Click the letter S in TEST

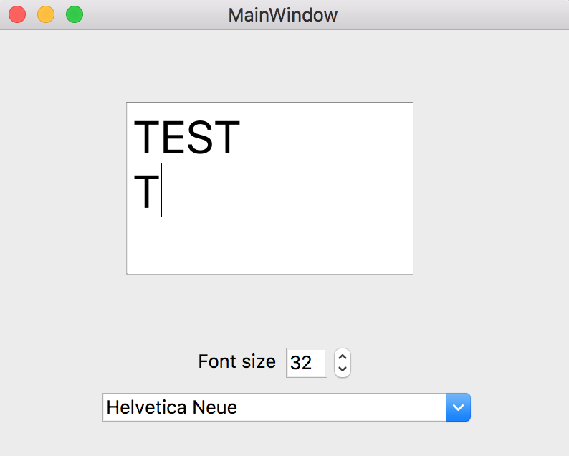pos(199,137)
